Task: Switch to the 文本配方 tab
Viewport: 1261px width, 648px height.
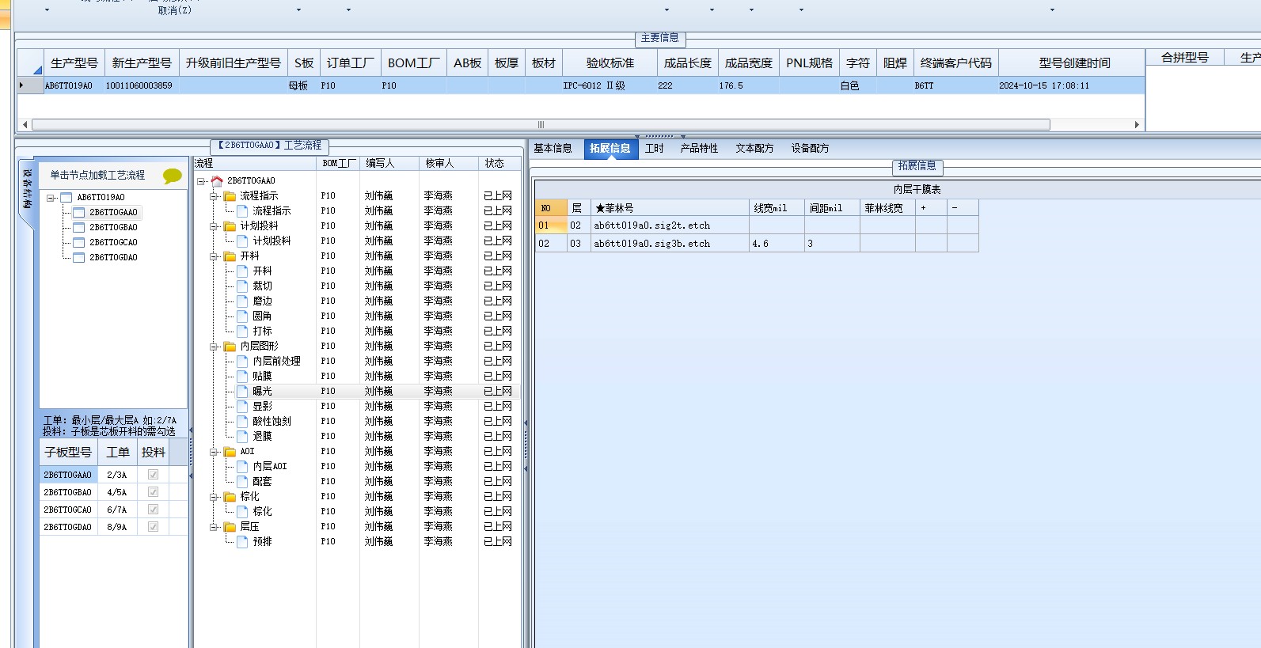Action: point(754,149)
